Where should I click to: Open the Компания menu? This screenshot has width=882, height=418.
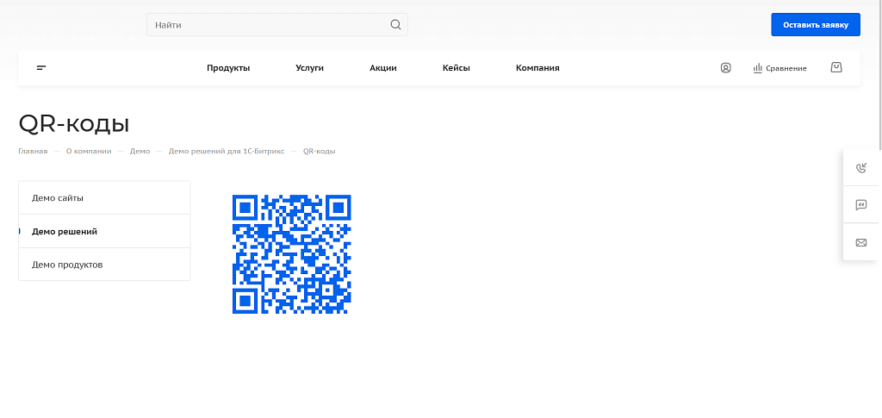[x=537, y=68]
